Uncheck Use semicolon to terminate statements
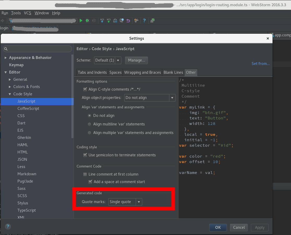291x235 pixels. tap(85, 155)
